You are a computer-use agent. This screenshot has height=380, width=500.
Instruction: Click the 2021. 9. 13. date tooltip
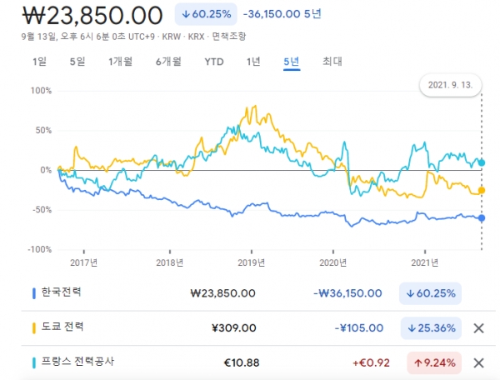click(x=450, y=85)
